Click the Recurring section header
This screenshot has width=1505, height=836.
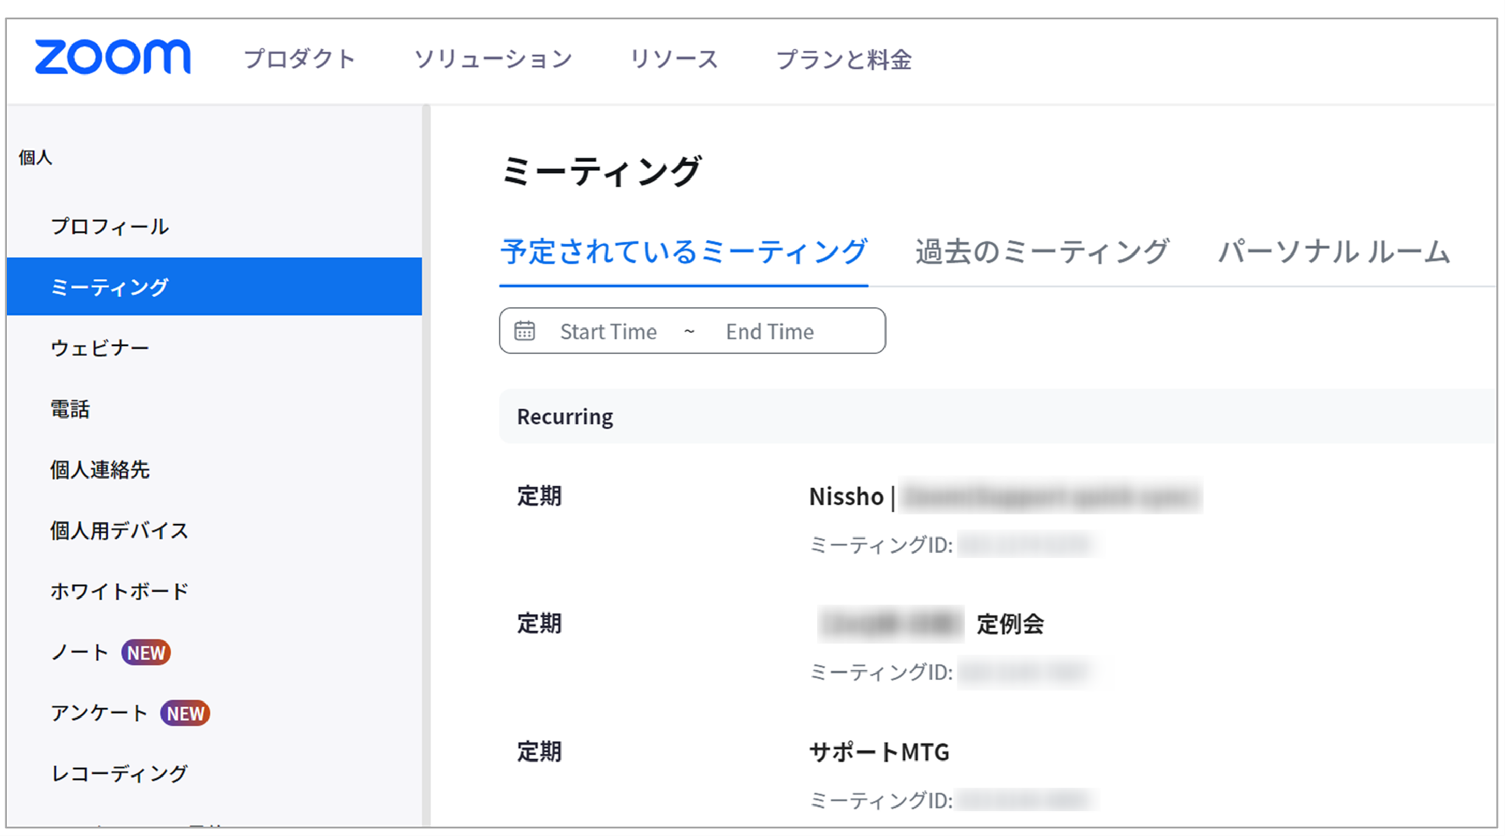[x=998, y=416]
